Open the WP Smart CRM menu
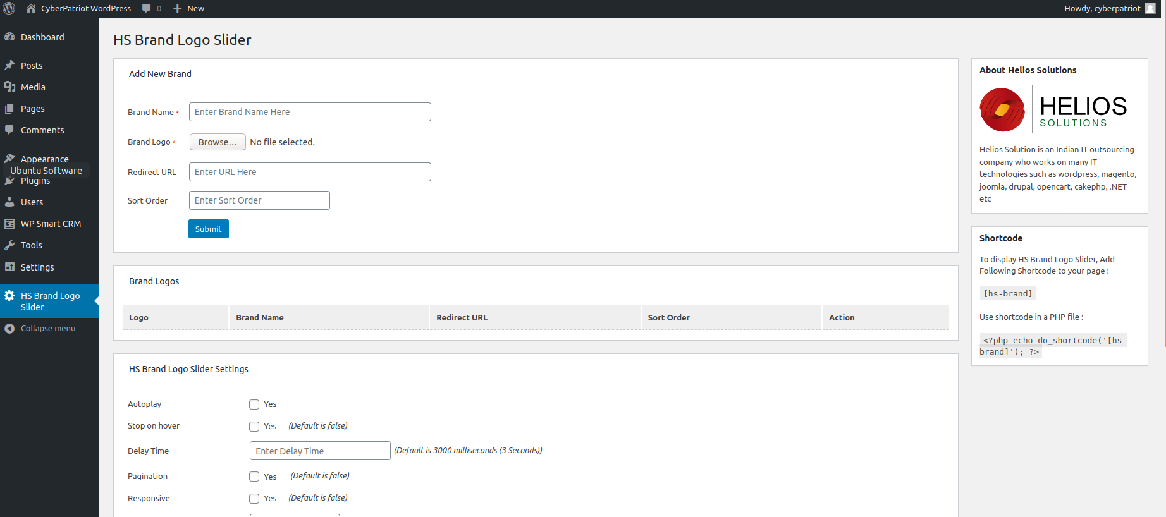 (51, 224)
